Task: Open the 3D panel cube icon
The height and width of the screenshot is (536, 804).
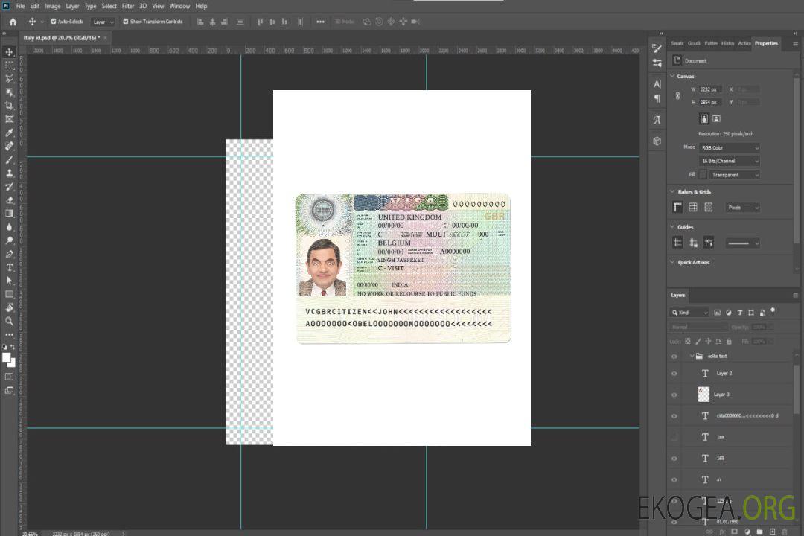Action: point(657,141)
